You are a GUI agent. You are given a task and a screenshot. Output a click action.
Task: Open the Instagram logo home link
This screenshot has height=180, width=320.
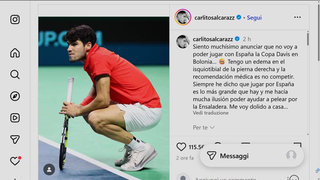(x=15, y=20)
